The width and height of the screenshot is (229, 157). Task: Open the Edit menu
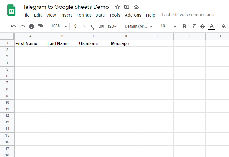tap(38, 15)
